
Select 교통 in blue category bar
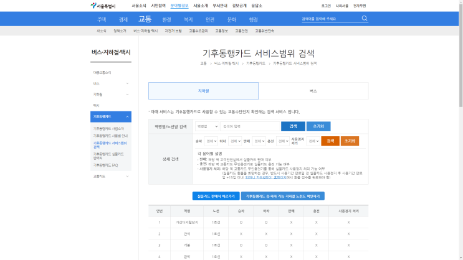pyautogui.click(x=145, y=19)
